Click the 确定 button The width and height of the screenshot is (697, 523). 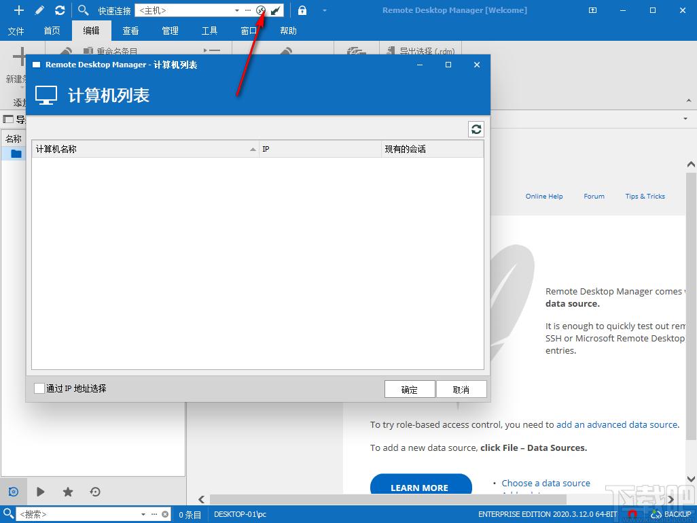tap(410, 390)
